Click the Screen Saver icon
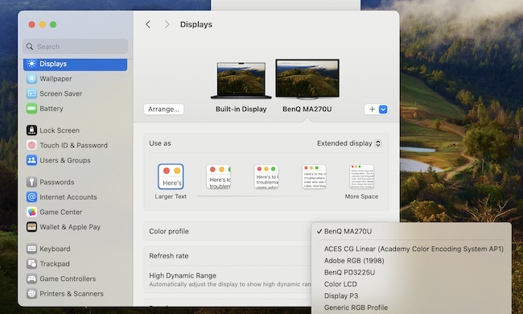Screen dimensions: 523x314 click(31, 93)
